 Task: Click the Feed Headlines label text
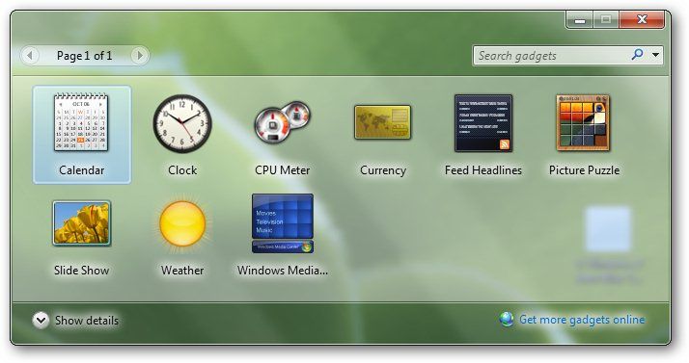(x=483, y=170)
